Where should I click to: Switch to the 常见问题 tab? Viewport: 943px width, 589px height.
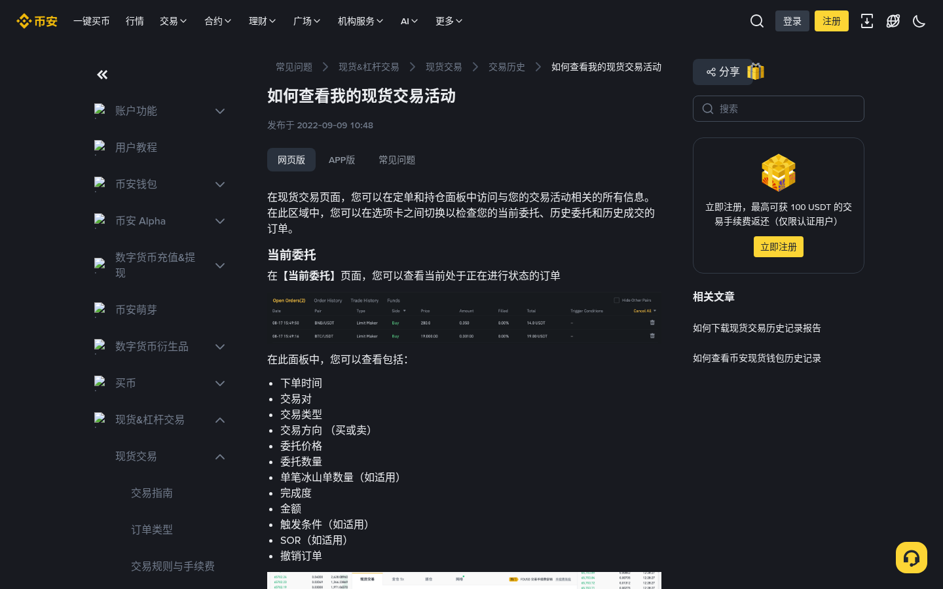click(397, 160)
